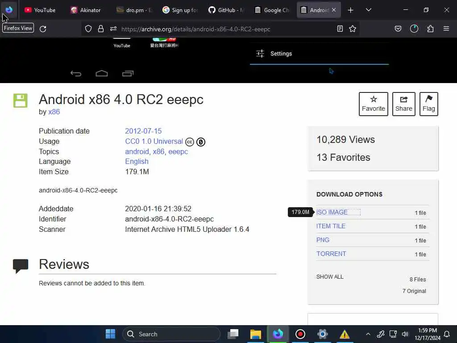The height and width of the screenshot is (343, 457).
Task: Switch to dro.pm tab
Action: [135, 10]
